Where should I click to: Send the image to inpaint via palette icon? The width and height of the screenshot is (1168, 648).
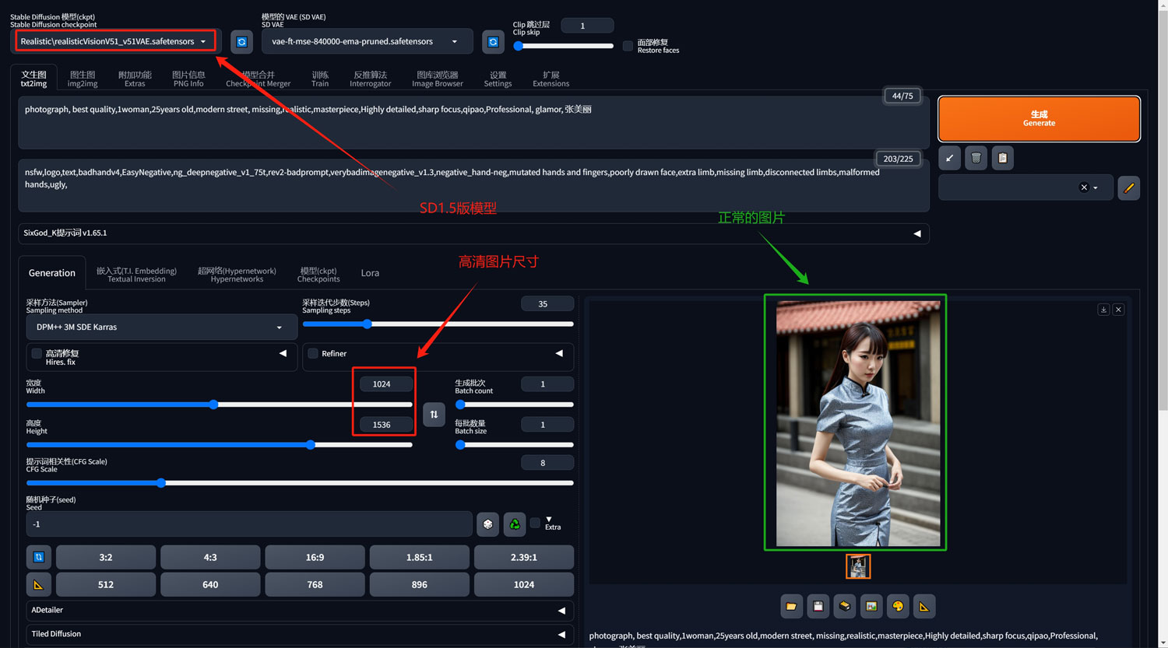898,606
